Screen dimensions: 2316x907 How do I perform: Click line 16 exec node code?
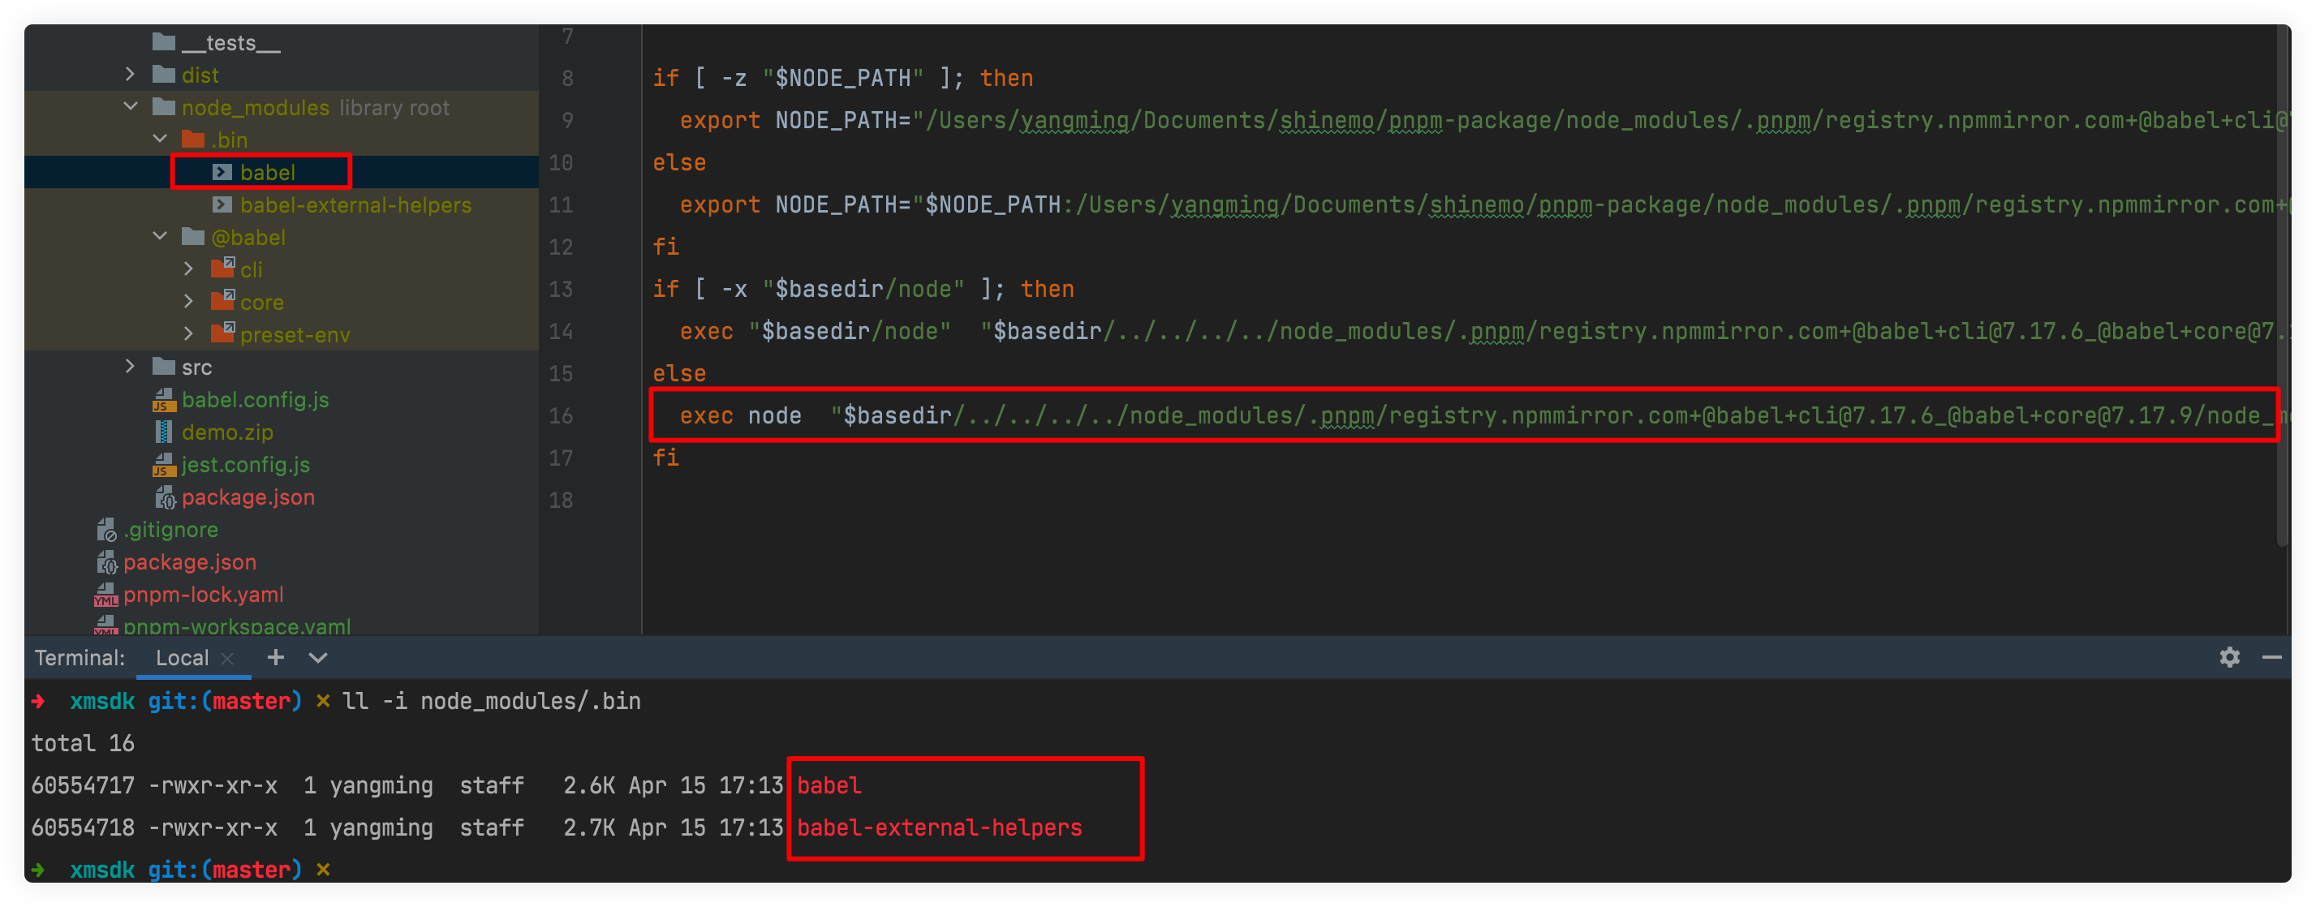(740, 415)
